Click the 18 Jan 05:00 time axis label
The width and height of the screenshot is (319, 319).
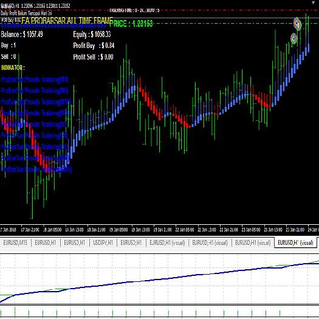tap(52, 230)
